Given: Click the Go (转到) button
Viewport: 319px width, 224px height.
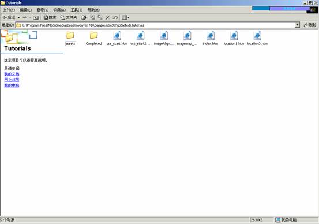Looking at the screenshot, I should [x=310, y=25].
